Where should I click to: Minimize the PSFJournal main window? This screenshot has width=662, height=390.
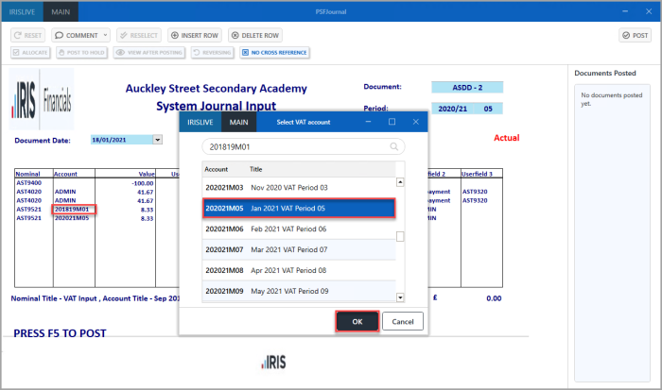[x=625, y=11]
